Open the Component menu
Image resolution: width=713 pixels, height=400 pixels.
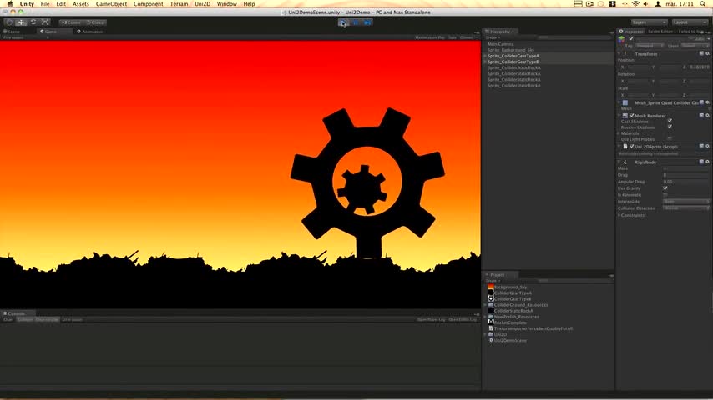pos(149,4)
